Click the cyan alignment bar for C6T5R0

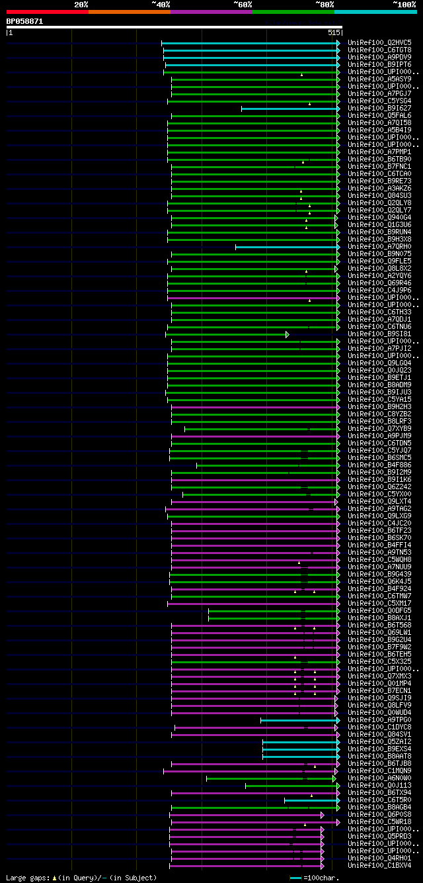(x=312, y=800)
